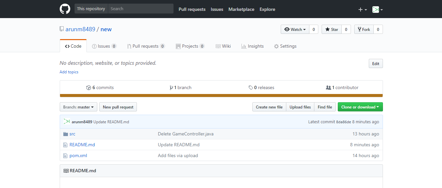Open Update README.md message in README.md row
Image resolution: width=442 pixels, height=188 pixels.
[x=179, y=145]
